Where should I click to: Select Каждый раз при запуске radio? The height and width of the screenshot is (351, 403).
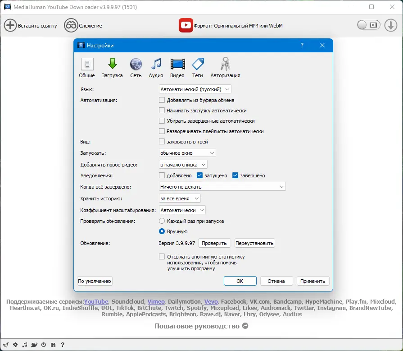162,221
